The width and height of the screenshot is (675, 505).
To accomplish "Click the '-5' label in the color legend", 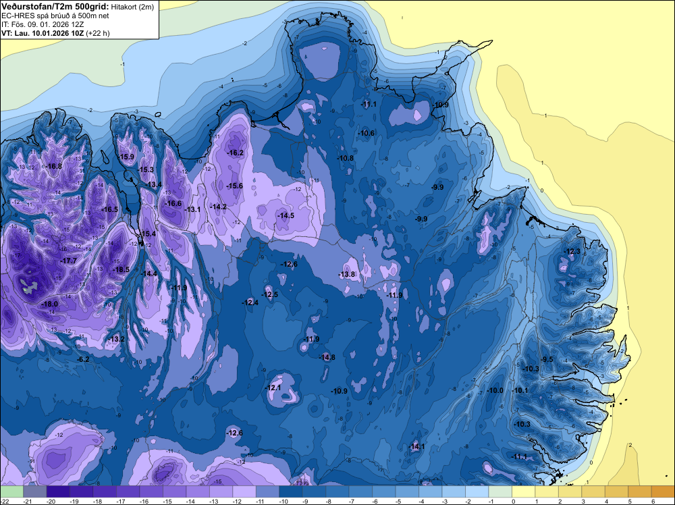I will pos(400,501).
